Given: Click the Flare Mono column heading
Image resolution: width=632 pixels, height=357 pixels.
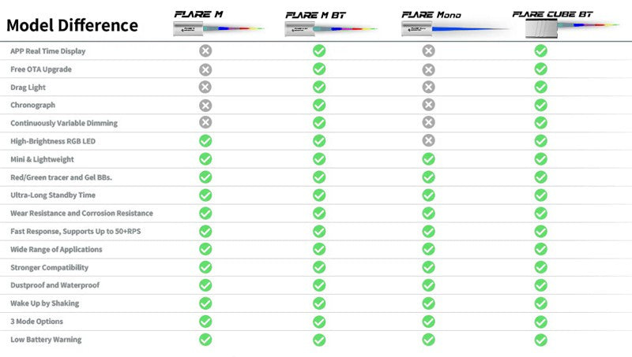Looking at the screenshot, I should pos(430,14).
